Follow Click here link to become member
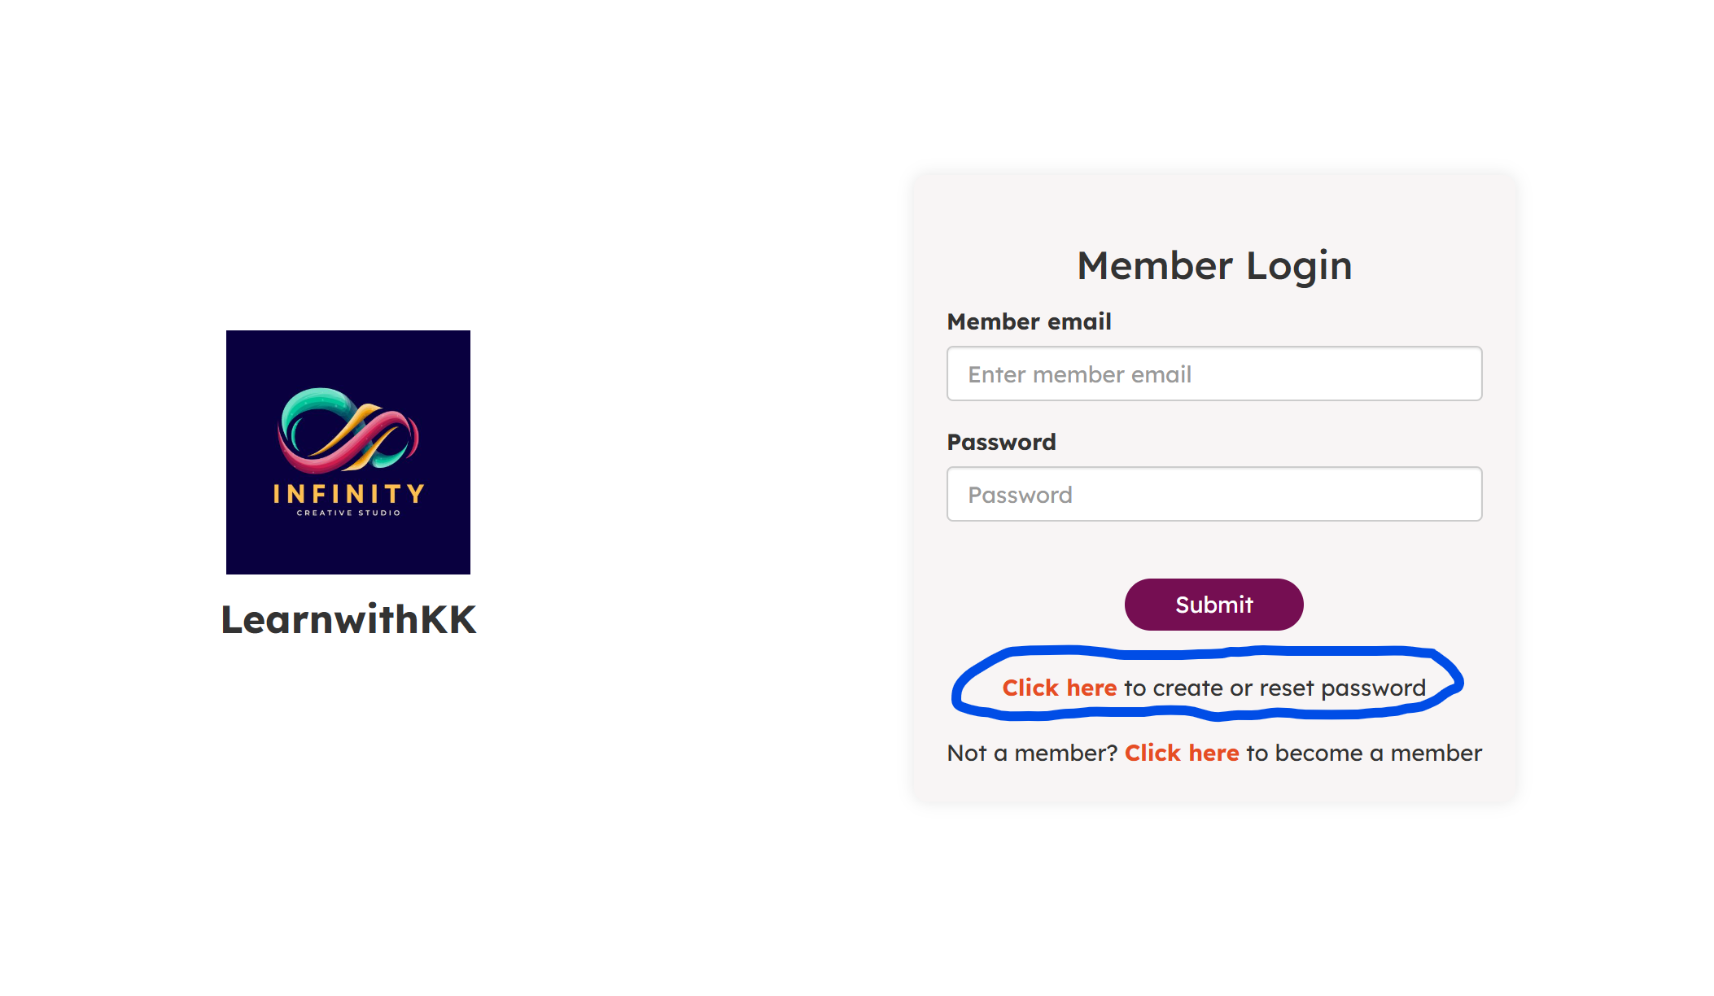This screenshot has height=996, width=1714. click(x=1182, y=753)
